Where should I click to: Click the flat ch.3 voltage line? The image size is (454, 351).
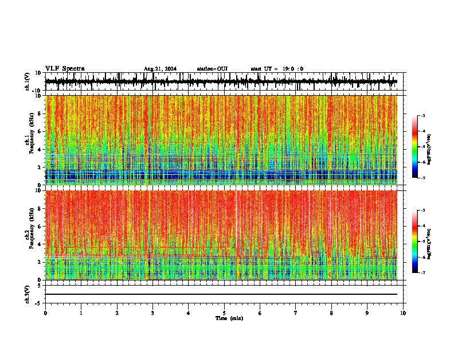(221, 294)
